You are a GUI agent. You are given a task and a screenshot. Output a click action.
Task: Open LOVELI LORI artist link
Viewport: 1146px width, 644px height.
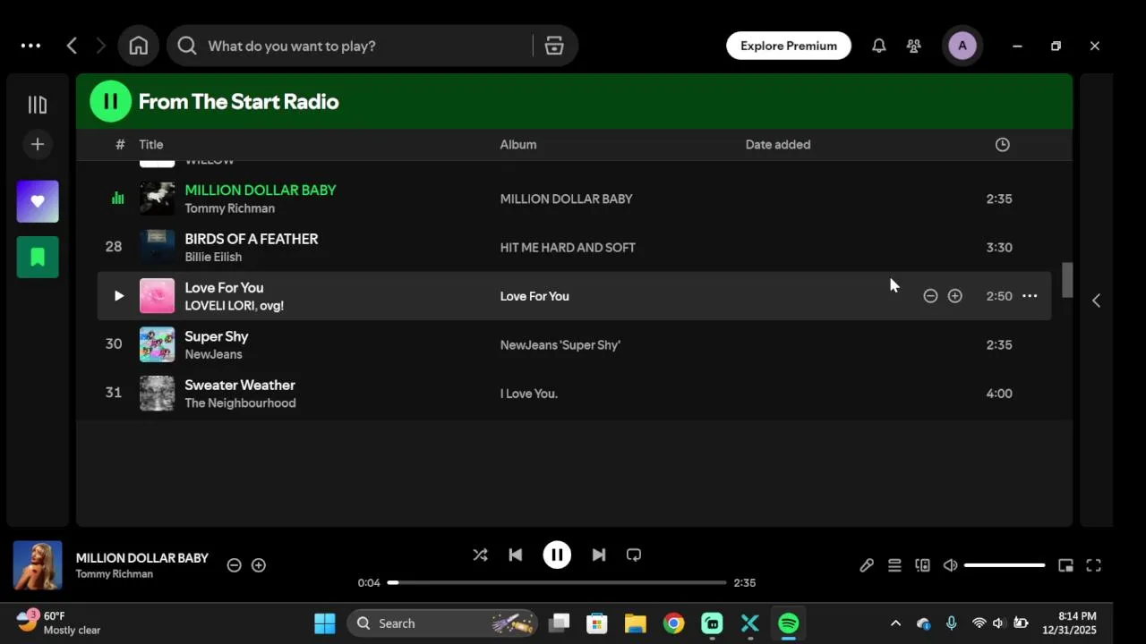tap(219, 306)
